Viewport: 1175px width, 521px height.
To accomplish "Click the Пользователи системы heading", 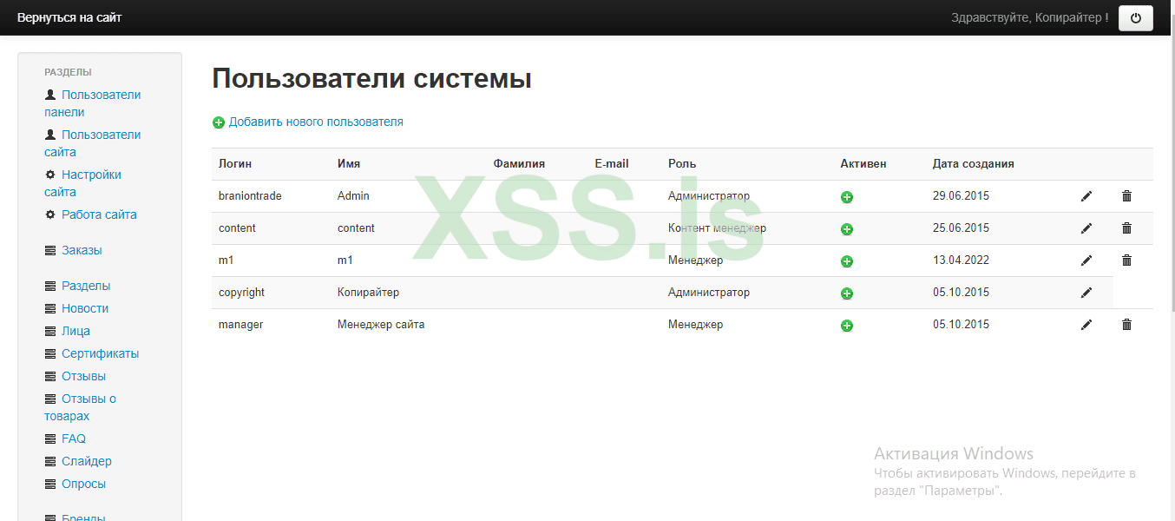I will (371, 79).
